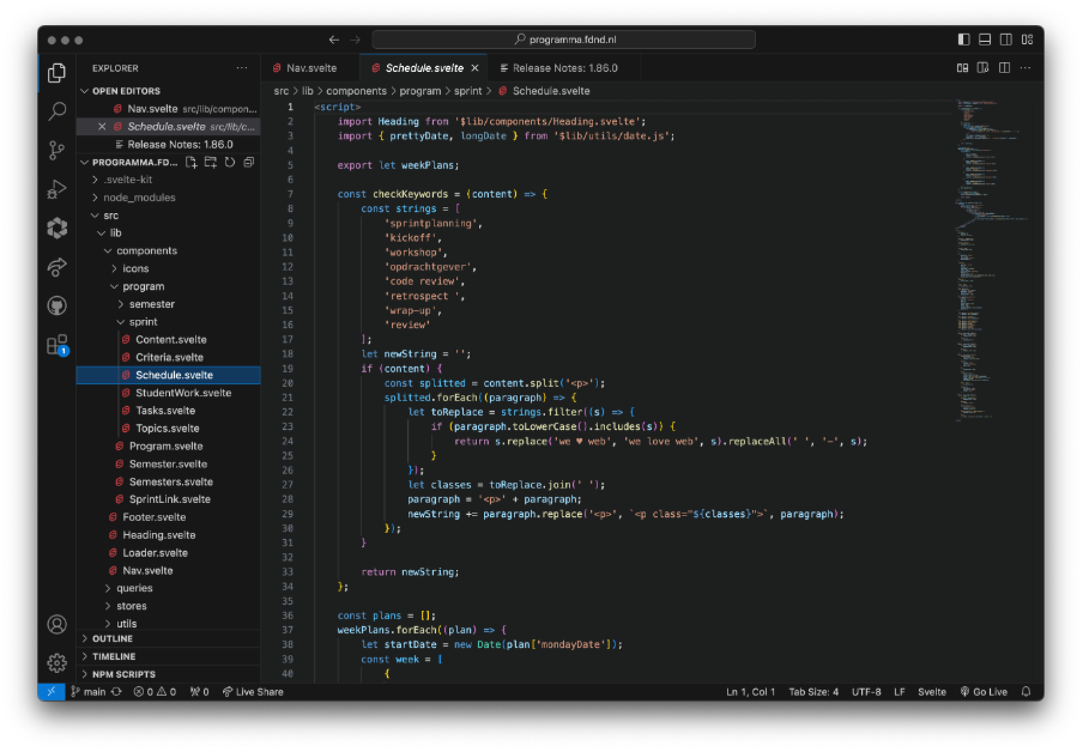Open the GitHub icon in activity bar
The image size is (1083, 752).
57,306
